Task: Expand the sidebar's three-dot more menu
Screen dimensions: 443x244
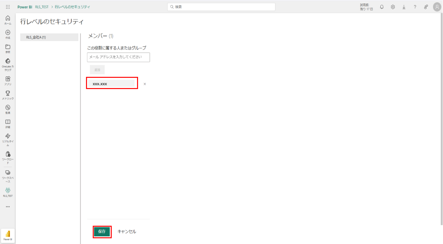Action: [x=8, y=206]
